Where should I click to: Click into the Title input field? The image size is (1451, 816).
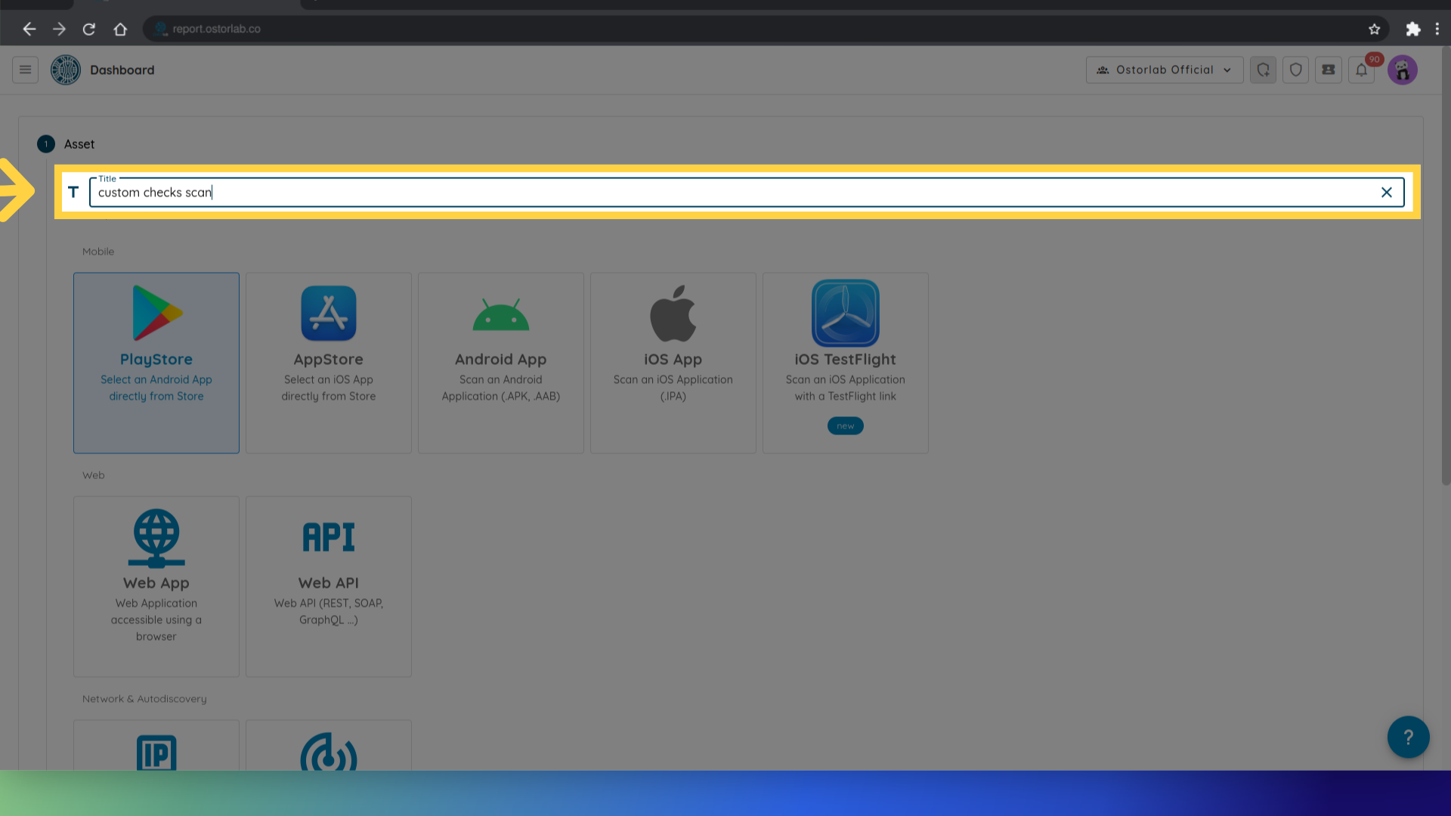coord(725,192)
